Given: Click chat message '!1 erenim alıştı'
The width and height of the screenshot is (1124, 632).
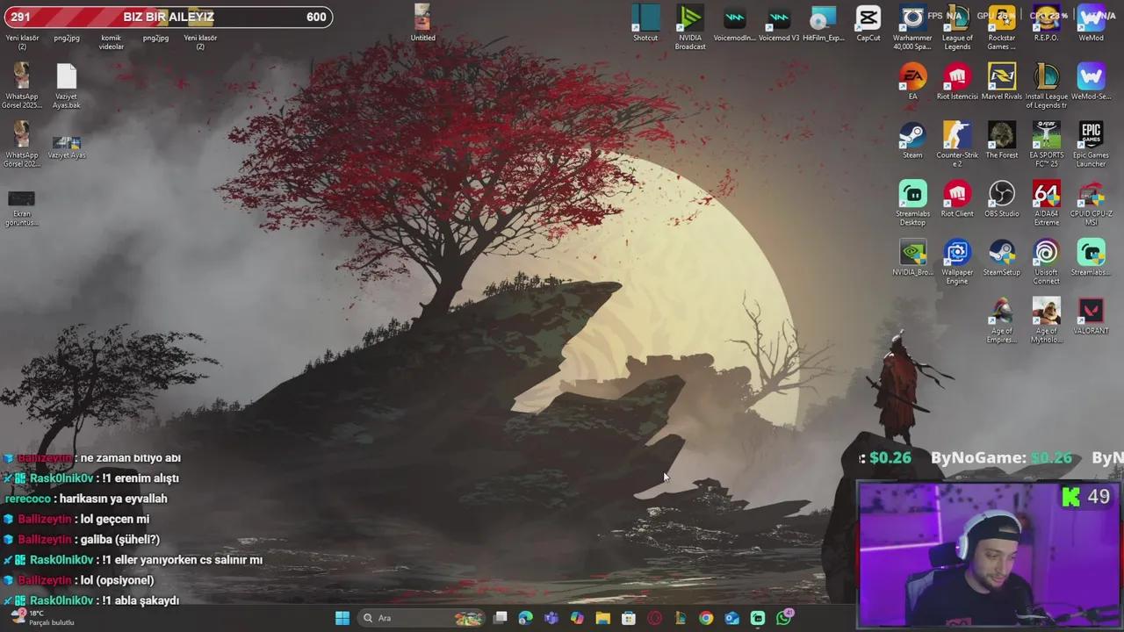Looking at the screenshot, I should coord(140,478).
